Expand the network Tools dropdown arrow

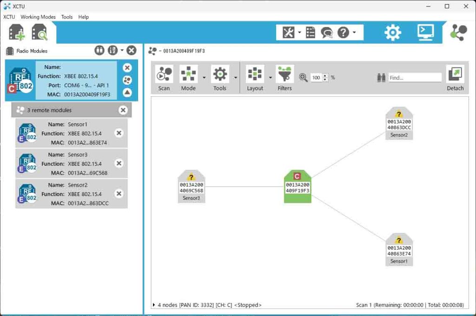click(236, 77)
